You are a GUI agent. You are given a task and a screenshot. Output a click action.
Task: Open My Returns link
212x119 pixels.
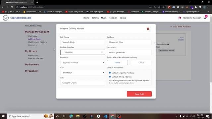(33, 56)
